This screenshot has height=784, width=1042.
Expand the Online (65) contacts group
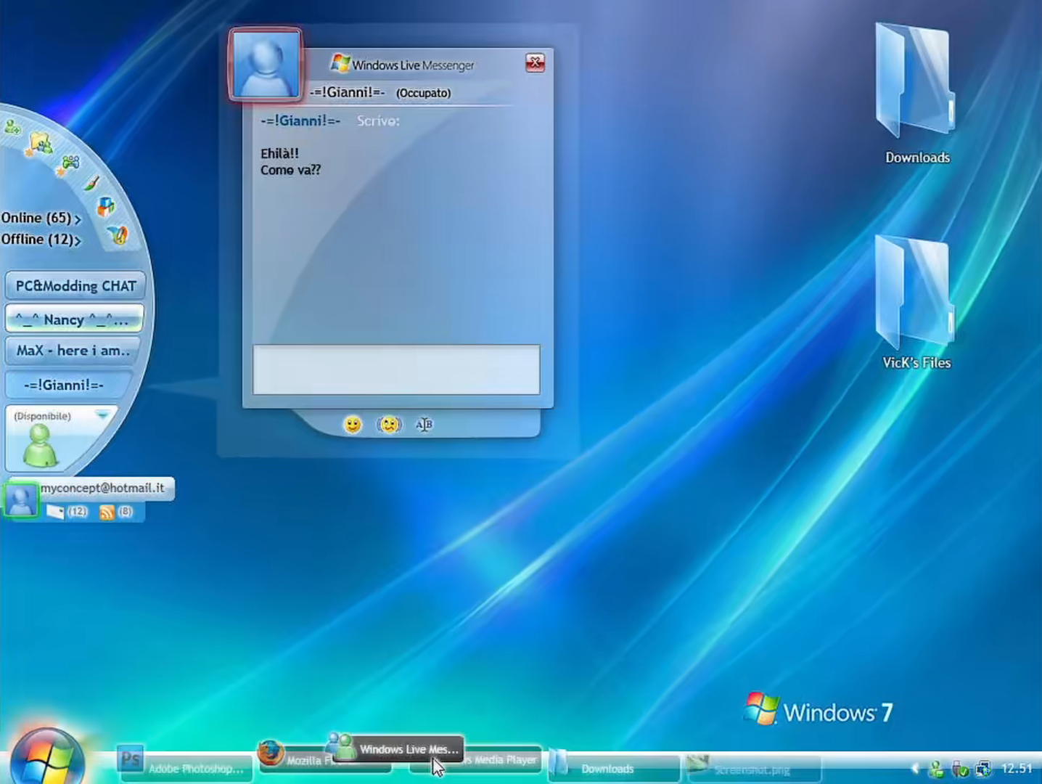pos(41,218)
